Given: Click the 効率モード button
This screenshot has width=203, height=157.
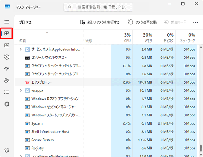Looking at the screenshot, I should pos(175,22).
